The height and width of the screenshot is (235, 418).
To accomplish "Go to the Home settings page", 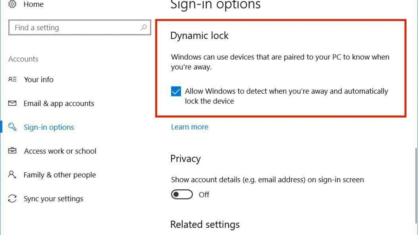I will [x=33, y=5].
